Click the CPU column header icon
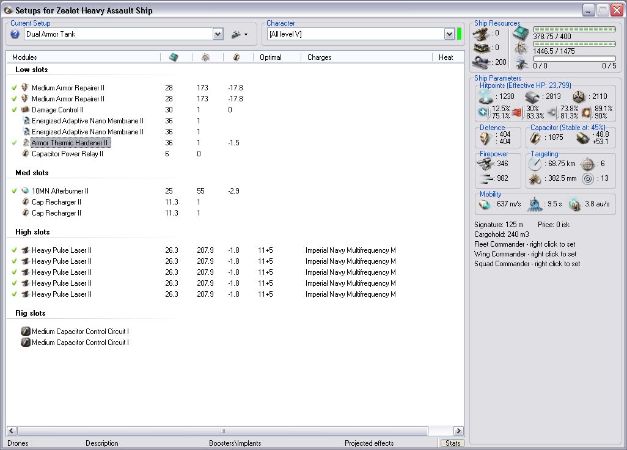This screenshot has width=627, height=450. tap(174, 57)
